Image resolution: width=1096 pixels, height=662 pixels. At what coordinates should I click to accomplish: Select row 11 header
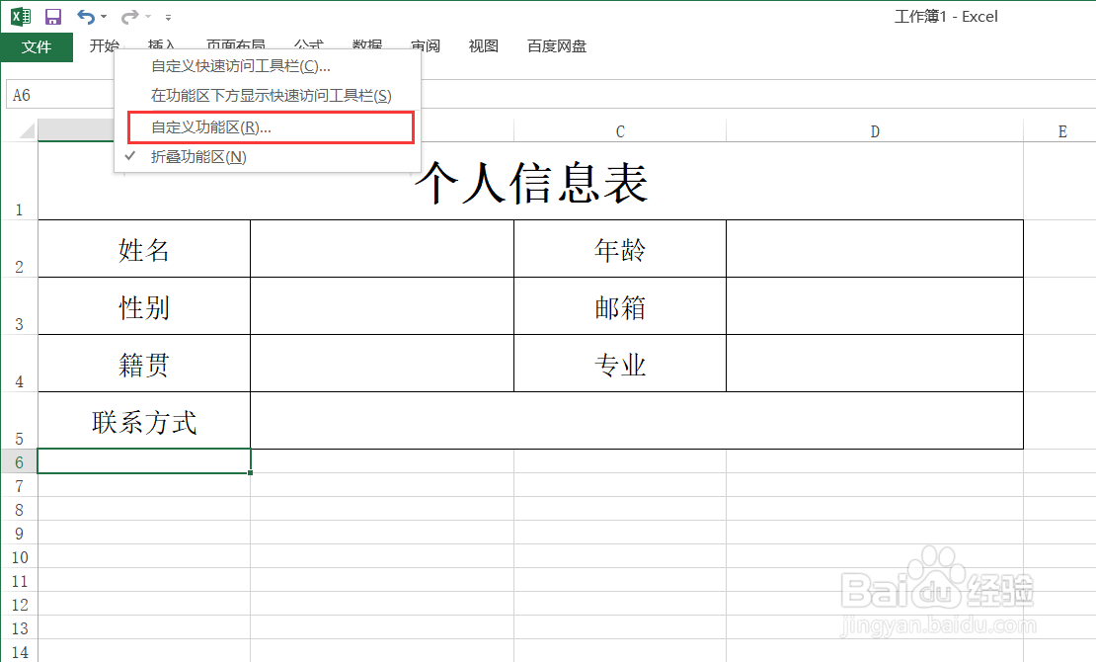pyautogui.click(x=19, y=581)
